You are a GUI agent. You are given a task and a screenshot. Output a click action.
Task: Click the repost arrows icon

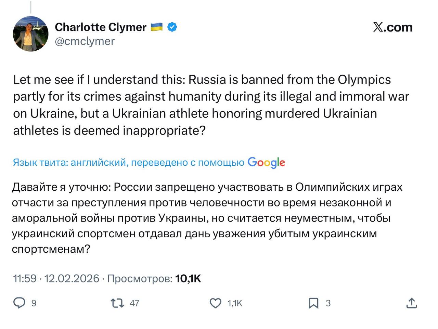click(117, 303)
